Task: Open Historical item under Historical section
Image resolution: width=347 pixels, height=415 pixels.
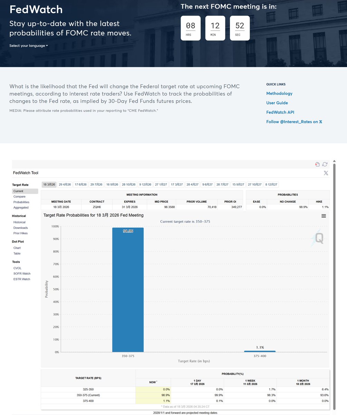Action: tap(19, 222)
